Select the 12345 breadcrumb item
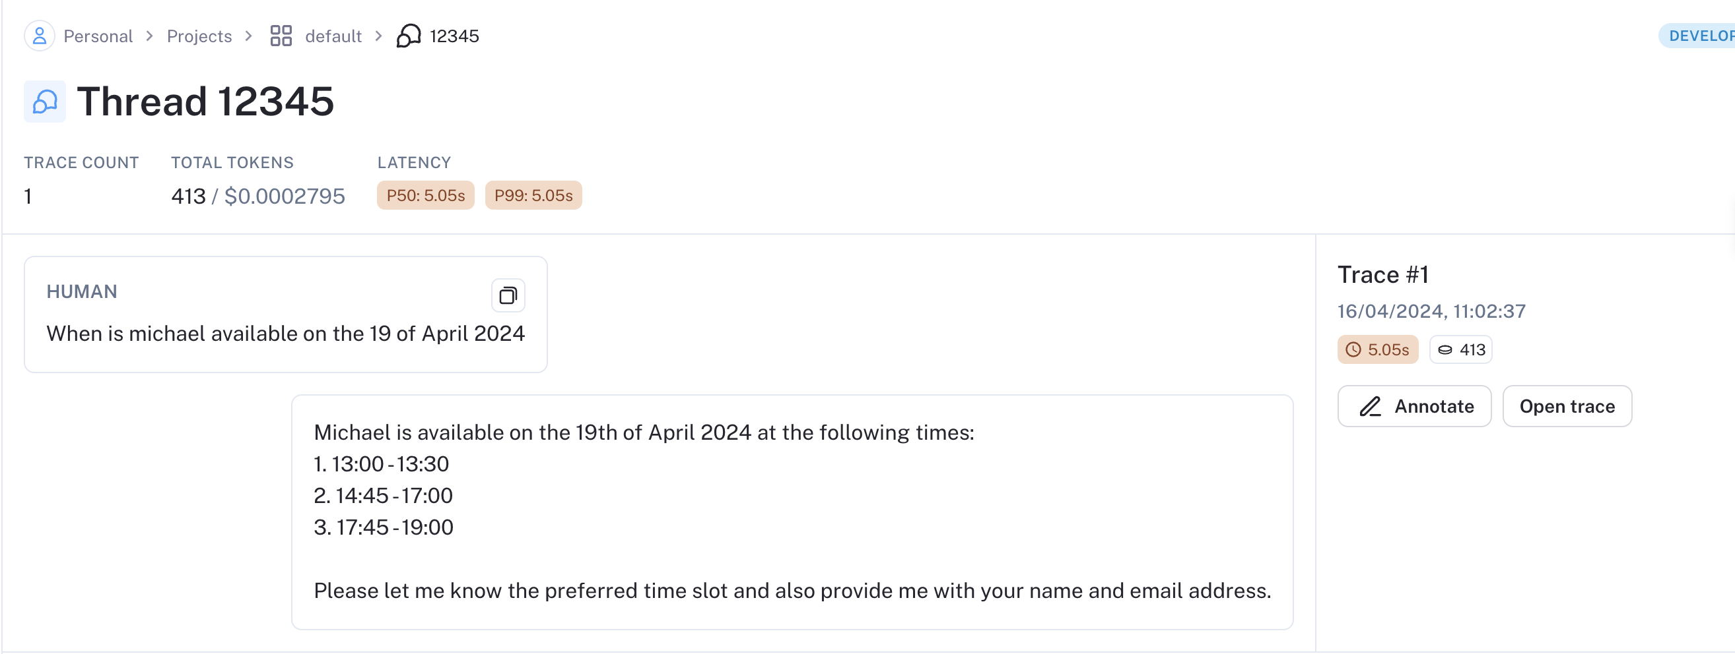The width and height of the screenshot is (1735, 654). tap(455, 36)
